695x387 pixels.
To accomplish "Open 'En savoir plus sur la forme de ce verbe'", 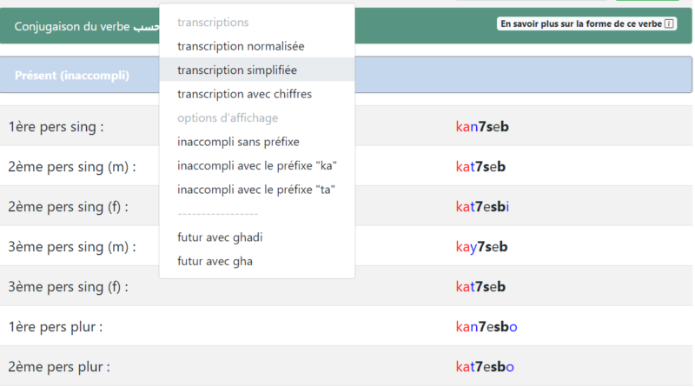I will [581, 24].
